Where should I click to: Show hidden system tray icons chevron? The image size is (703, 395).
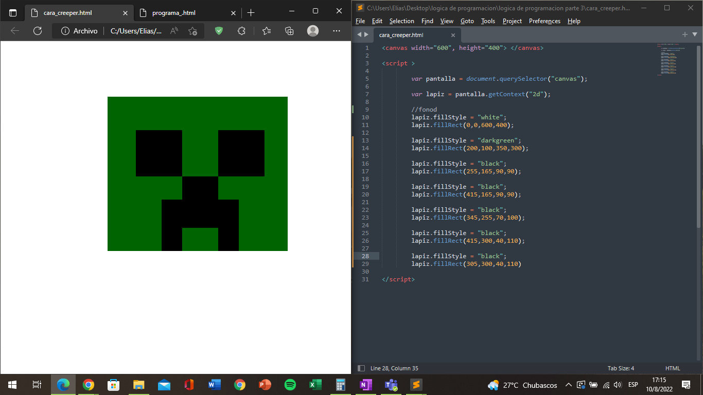(568, 385)
